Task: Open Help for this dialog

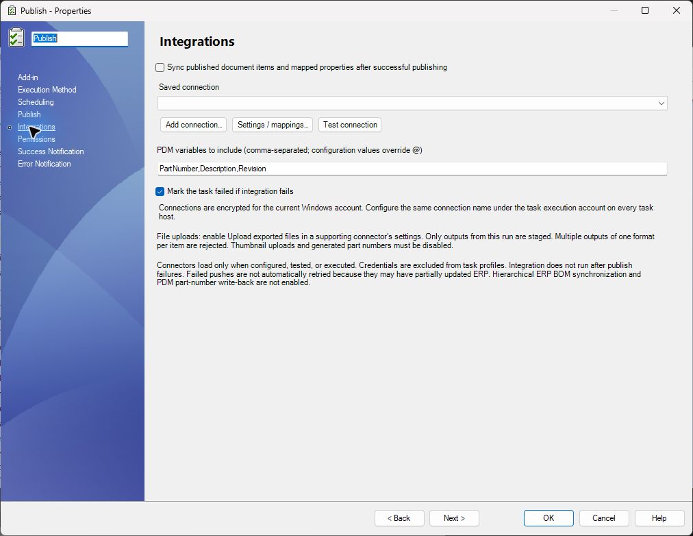Action: point(659,518)
